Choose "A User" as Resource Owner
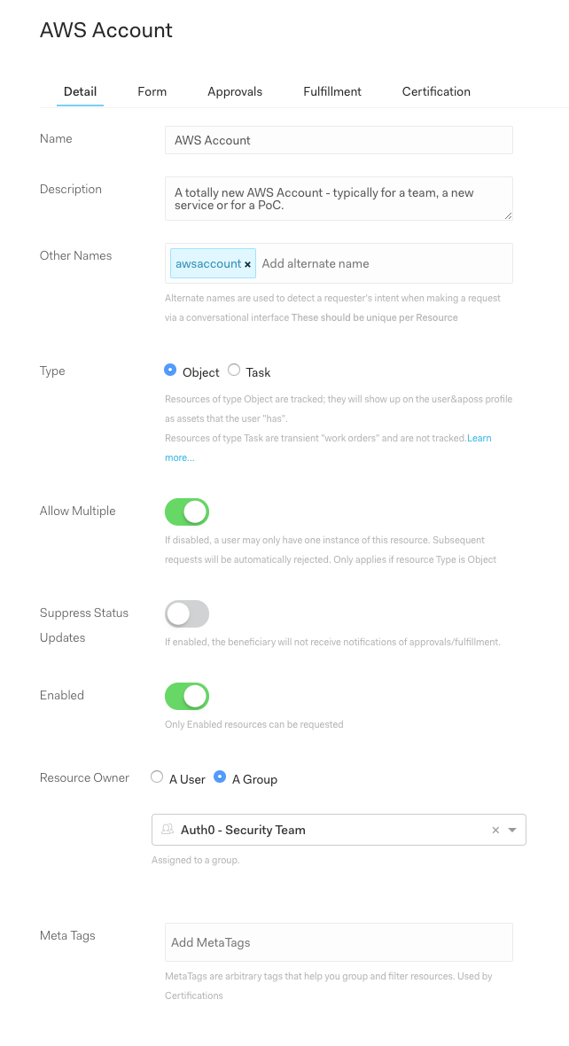The height and width of the screenshot is (1046, 569). pyautogui.click(x=155, y=778)
